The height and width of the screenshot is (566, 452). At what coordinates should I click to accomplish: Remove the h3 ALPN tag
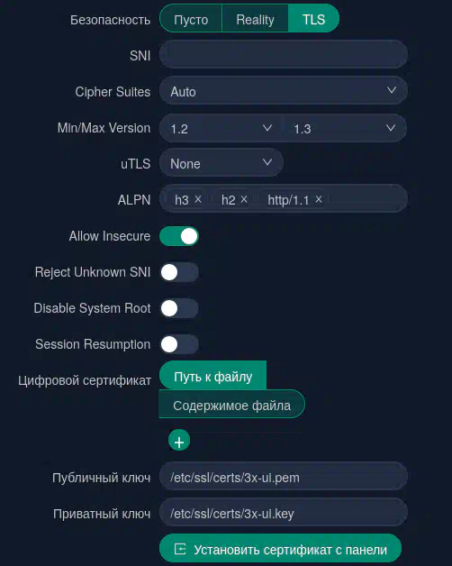pos(198,199)
